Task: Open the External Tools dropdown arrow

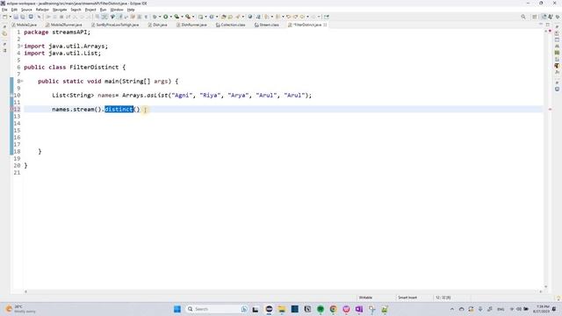Action: pos(193,17)
